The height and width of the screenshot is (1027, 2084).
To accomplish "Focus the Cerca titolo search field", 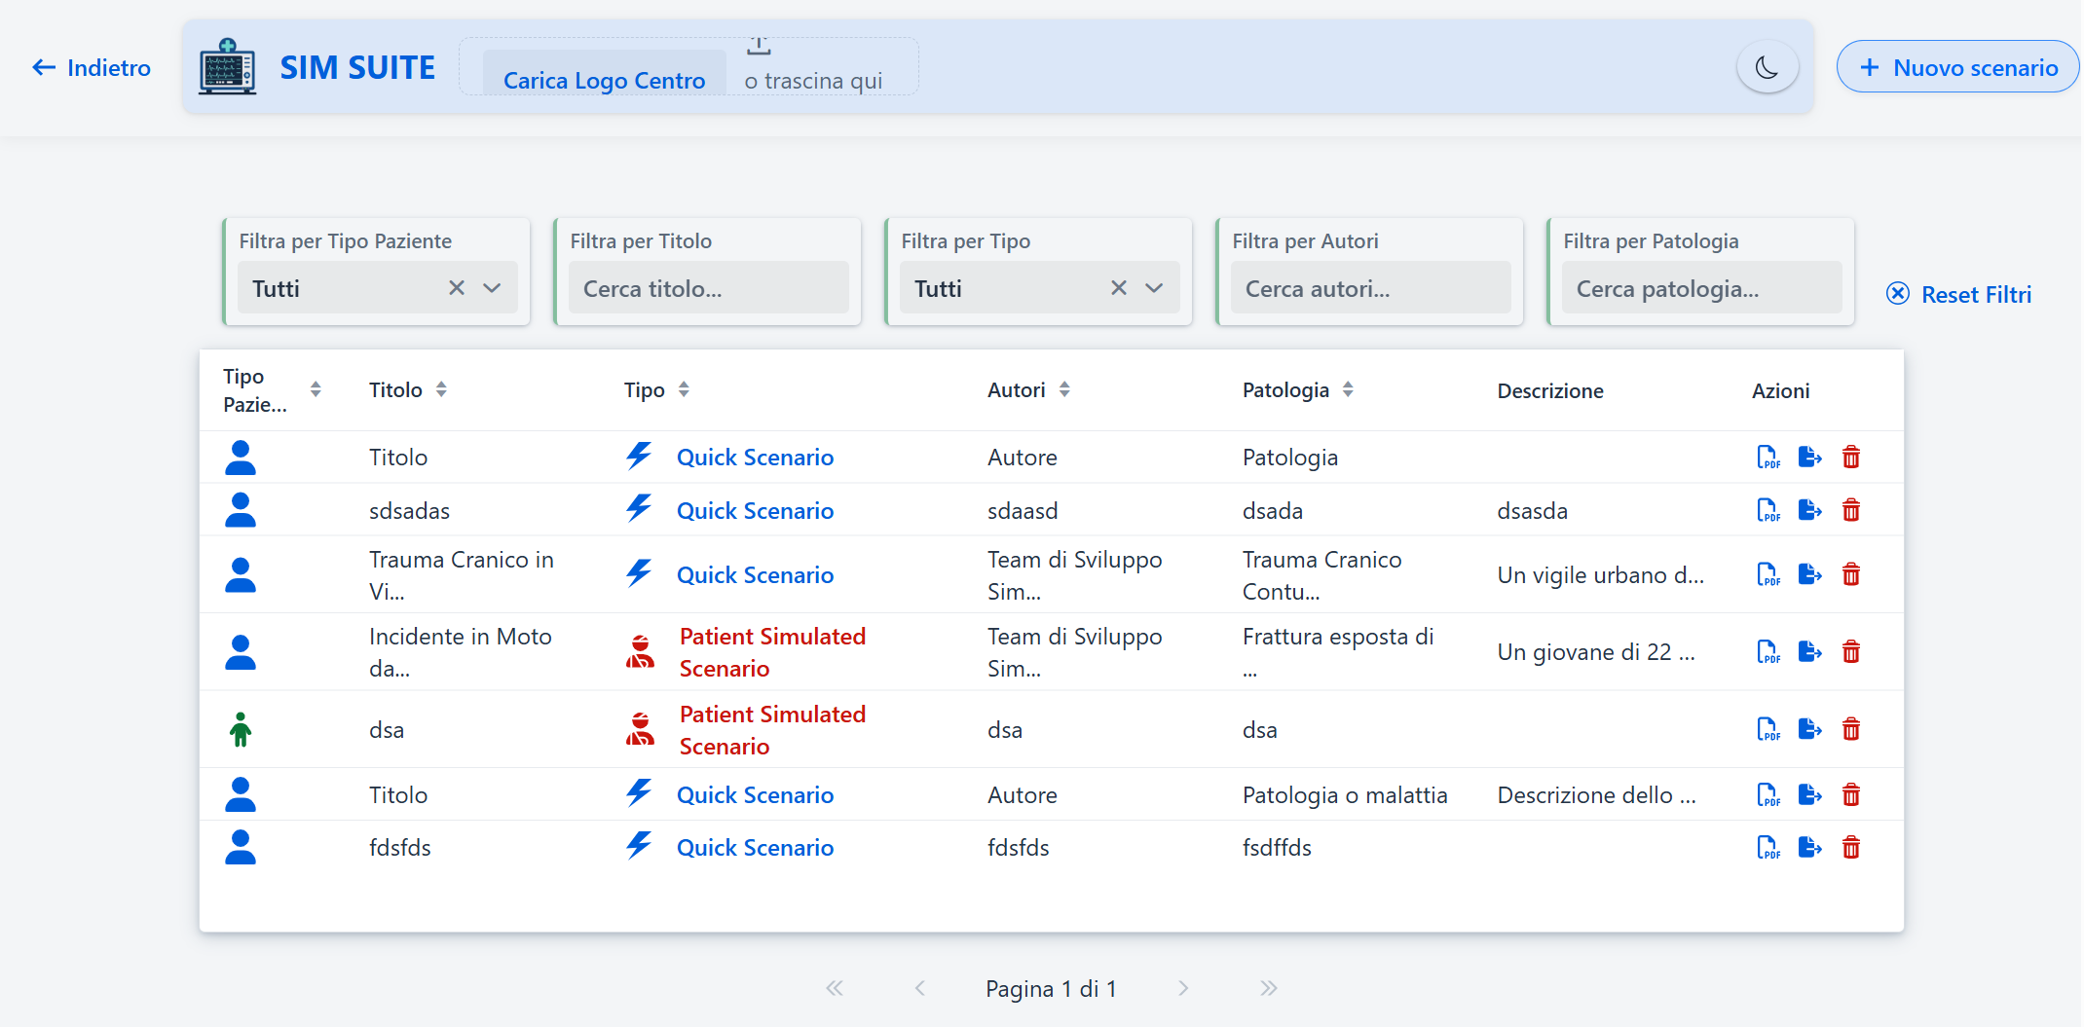I will 708,288.
